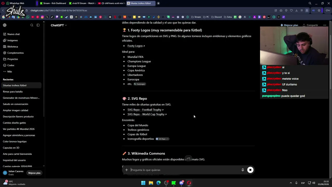Open File Explorer from the taskbar
332x187 pixels.
(151, 183)
